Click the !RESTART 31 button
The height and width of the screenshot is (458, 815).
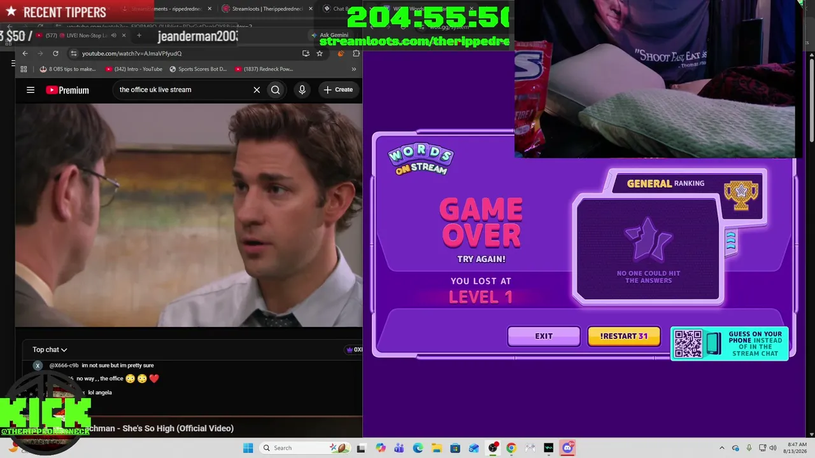(x=624, y=336)
